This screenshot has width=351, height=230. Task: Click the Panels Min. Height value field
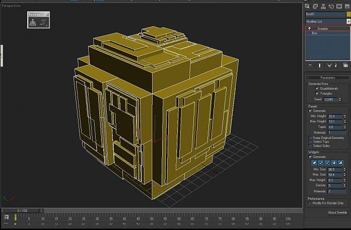tap(335, 116)
